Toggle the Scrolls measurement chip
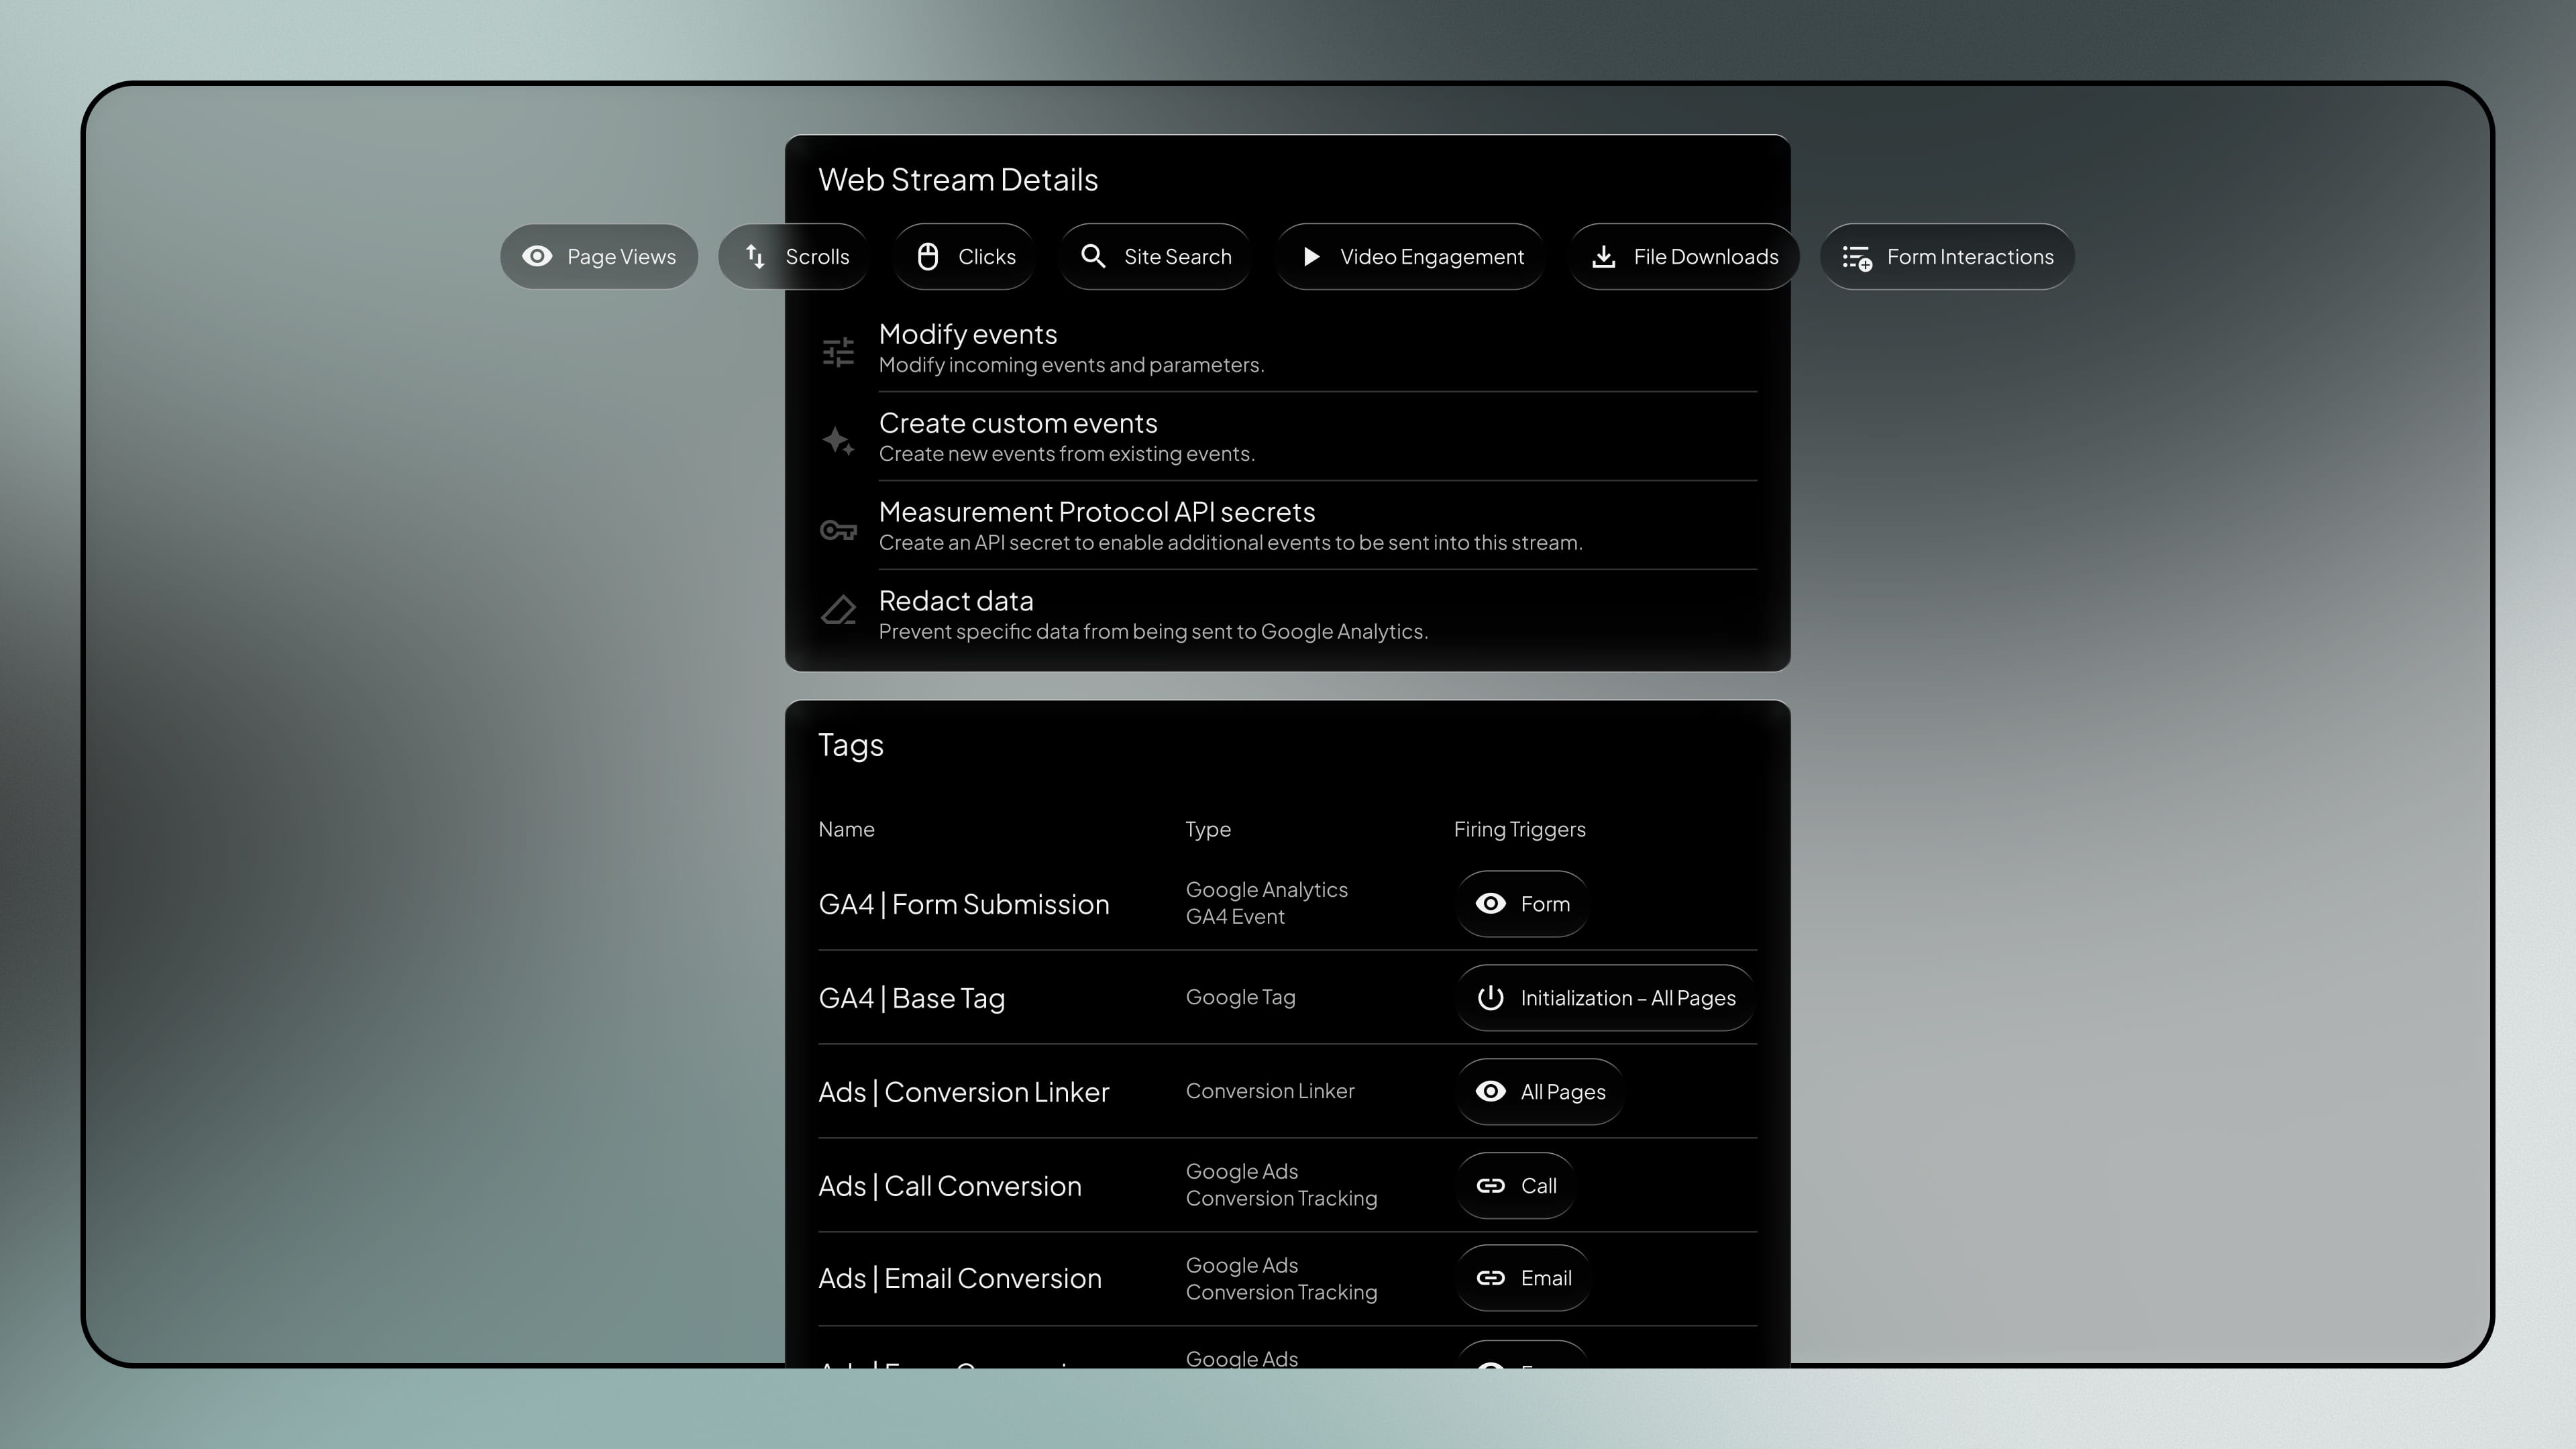This screenshot has width=2576, height=1449. [x=794, y=257]
